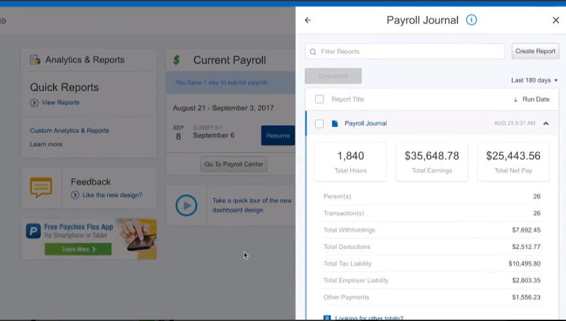
Task: Open the View Reports link
Action: point(60,102)
